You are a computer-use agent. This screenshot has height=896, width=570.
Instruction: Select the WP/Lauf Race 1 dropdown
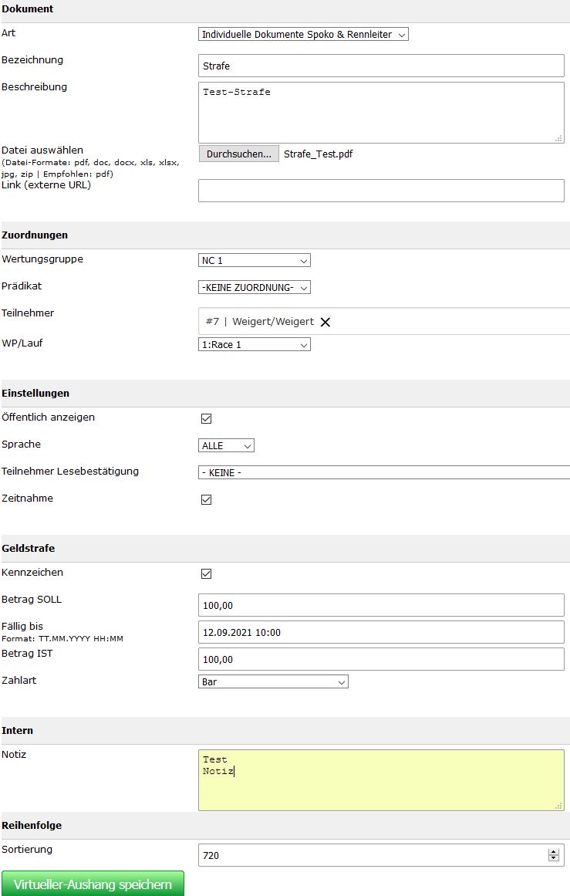point(255,344)
